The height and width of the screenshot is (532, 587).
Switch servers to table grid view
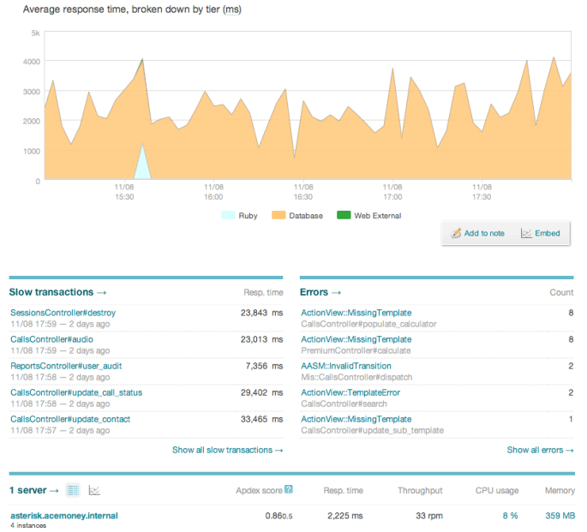[x=74, y=490]
